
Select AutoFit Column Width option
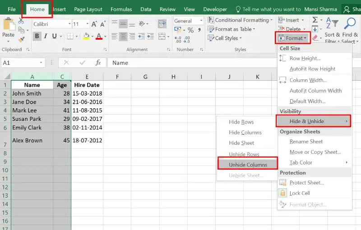tap(315, 91)
